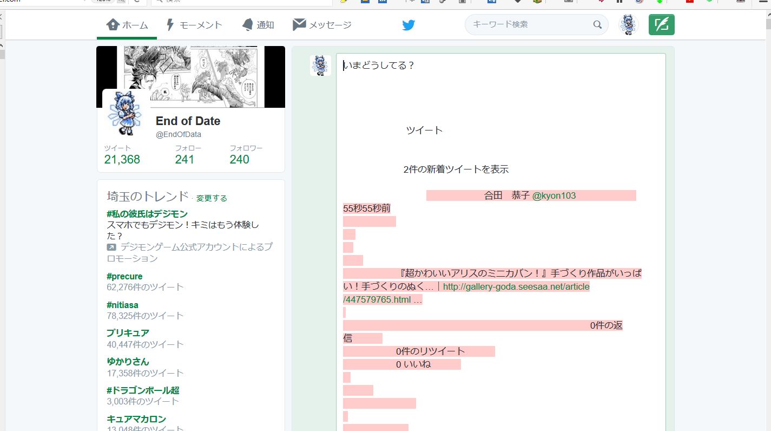771x431 pixels.
Task: Open the キュアマカロン trend
Action: 136,419
